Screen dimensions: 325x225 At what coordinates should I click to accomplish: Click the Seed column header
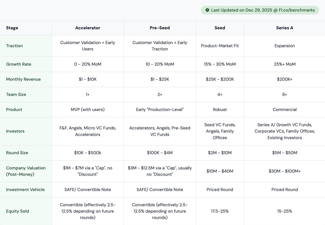pos(220,28)
